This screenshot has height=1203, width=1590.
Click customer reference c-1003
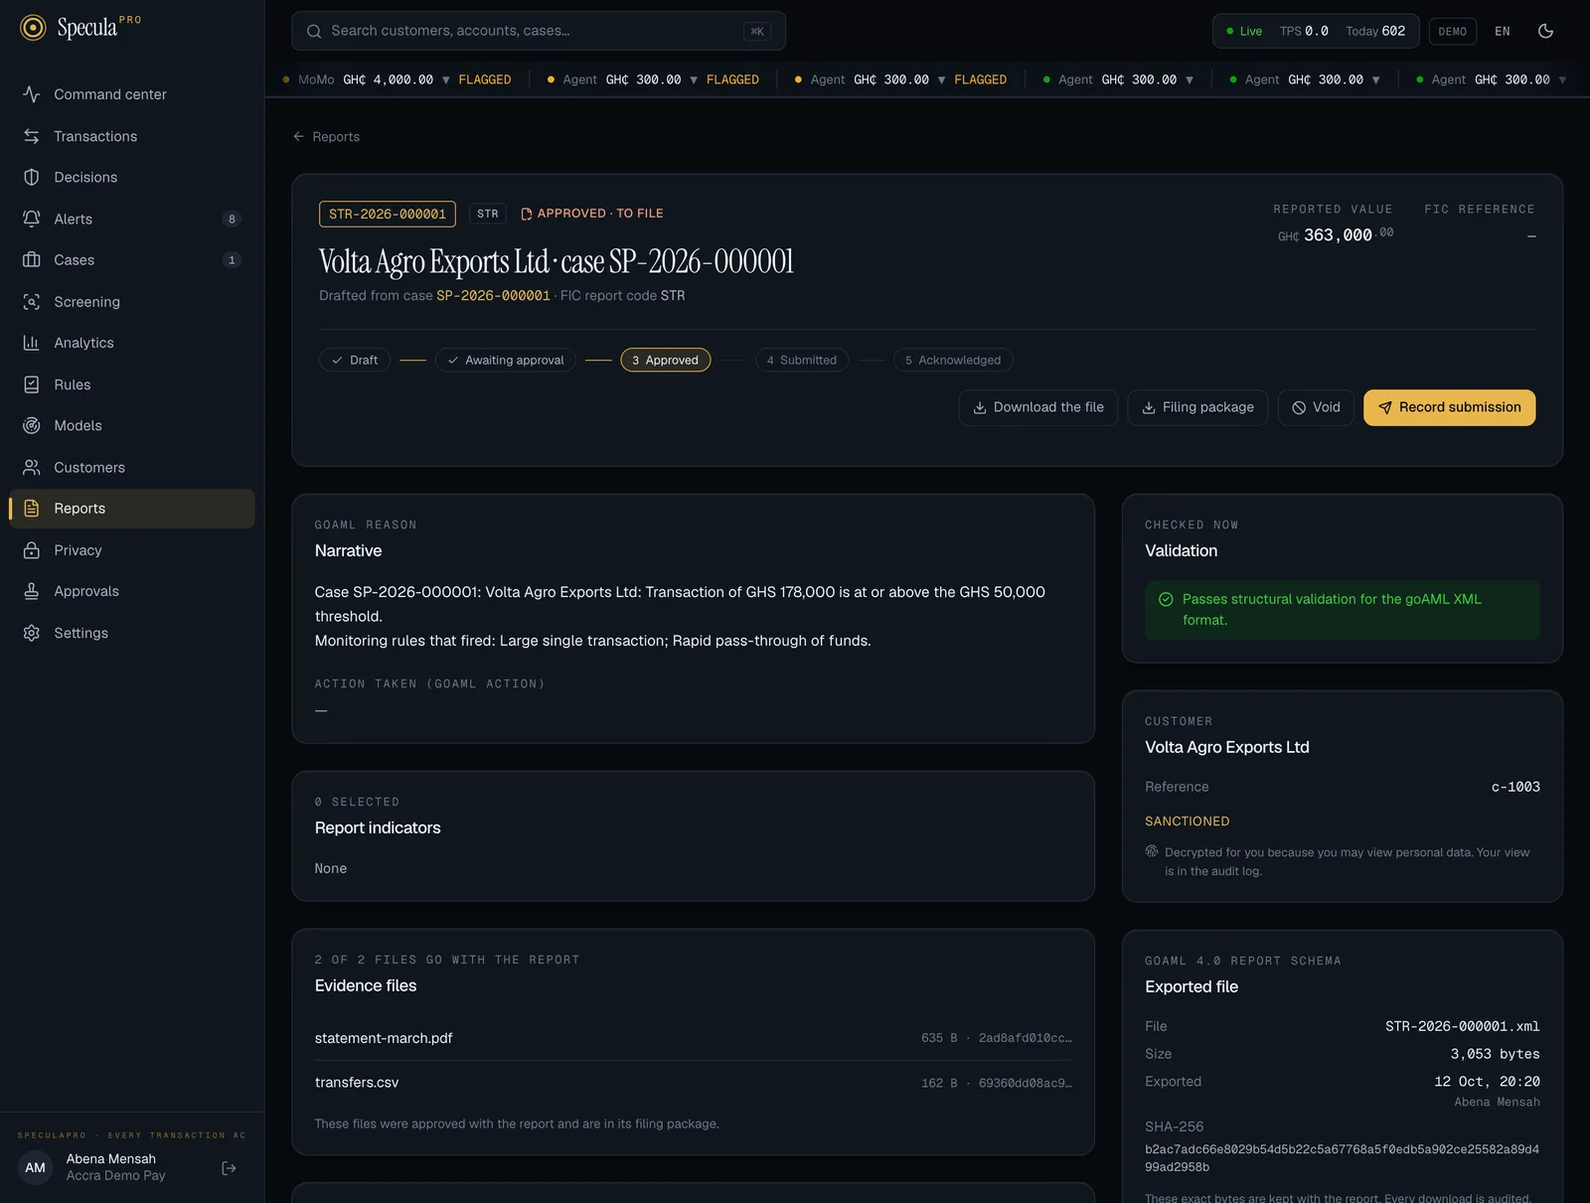pos(1515,787)
